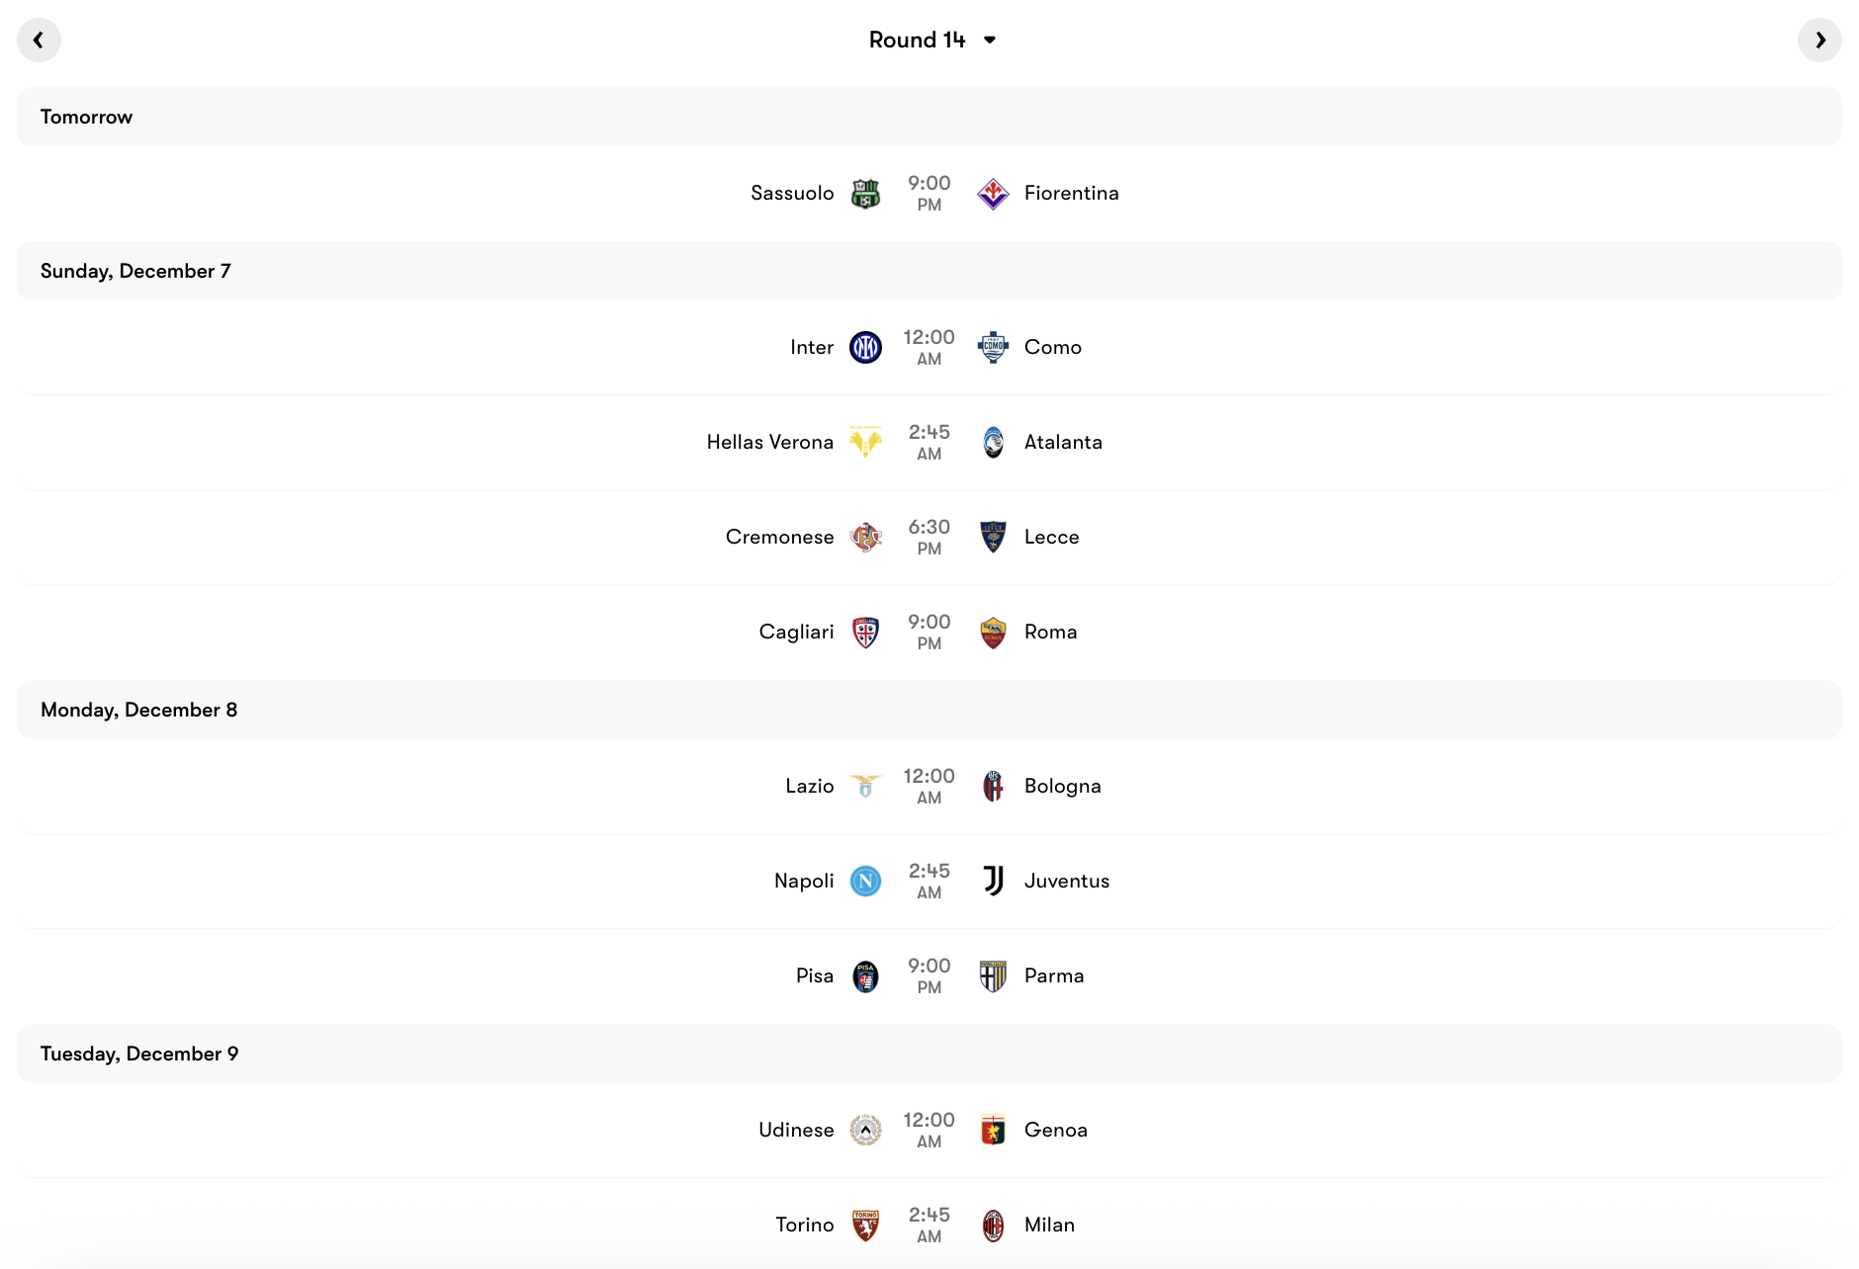Click the Torino bull crest

[866, 1225]
